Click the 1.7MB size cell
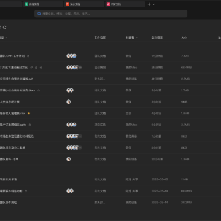Screen dimensions: 221x221 (x=185, y=90)
